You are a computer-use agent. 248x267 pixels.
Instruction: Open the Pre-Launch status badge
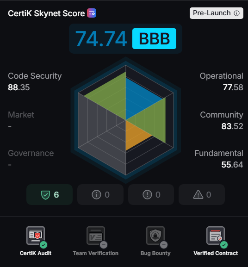(217, 13)
